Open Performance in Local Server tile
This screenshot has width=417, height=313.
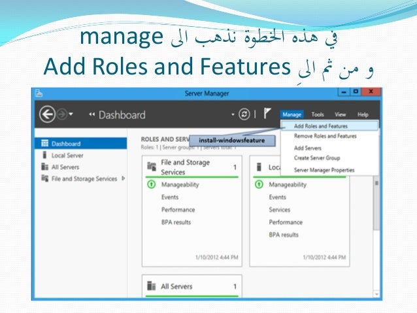click(286, 222)
